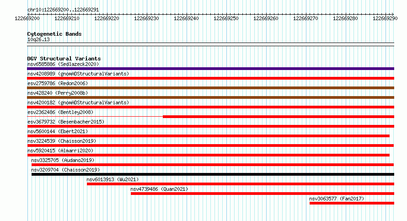Screen dimensions: 407x221
Task: Click ruler position 122669210
Action: [67, 18]
